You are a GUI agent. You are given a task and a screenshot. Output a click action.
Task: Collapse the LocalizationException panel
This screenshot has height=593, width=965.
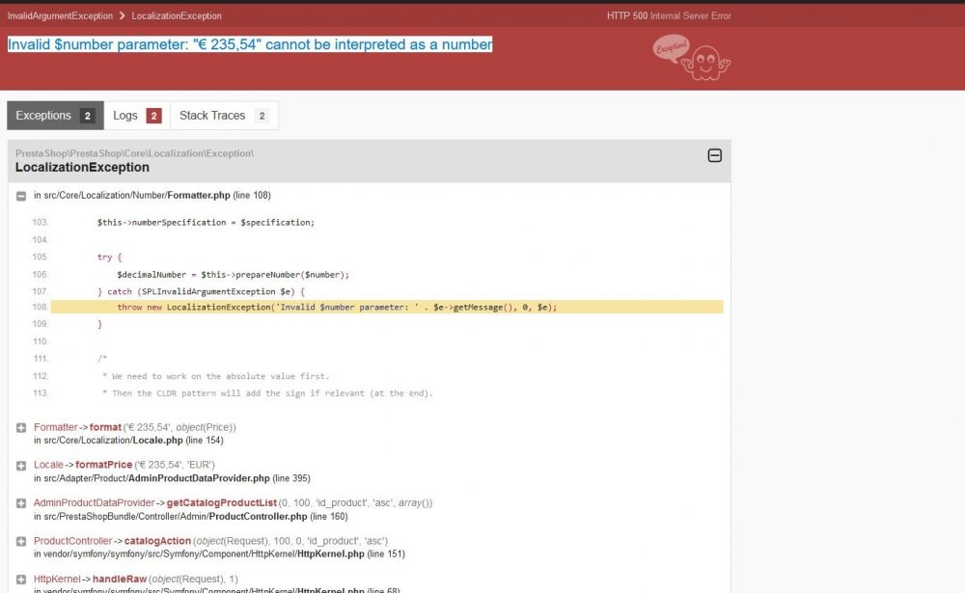pos(714,155)
